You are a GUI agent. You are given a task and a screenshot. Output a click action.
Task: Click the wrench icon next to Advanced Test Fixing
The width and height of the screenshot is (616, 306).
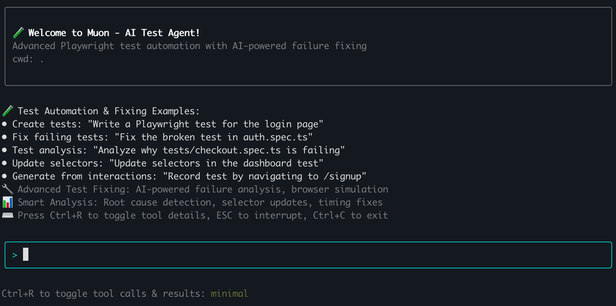coord(8,189)
